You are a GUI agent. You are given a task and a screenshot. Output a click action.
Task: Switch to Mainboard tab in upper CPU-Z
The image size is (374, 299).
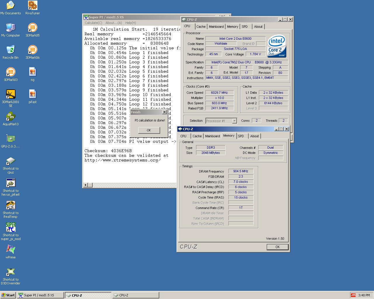pos(216,27)
